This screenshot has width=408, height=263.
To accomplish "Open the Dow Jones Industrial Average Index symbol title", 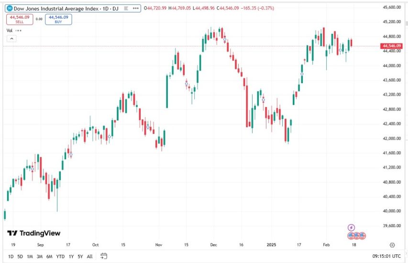I will pyautogui.click(x=66, y=9).
